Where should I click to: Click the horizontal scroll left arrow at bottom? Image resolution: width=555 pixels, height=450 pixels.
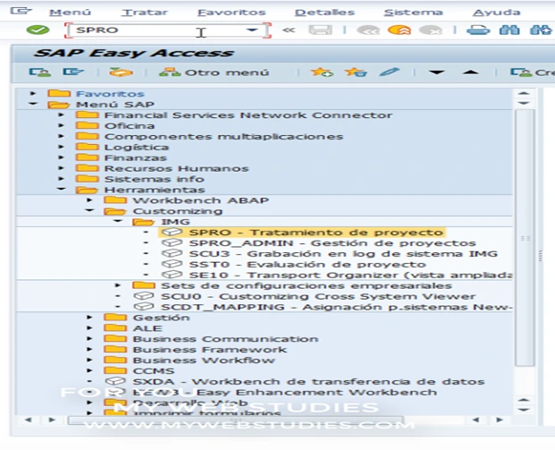point(28,420)
